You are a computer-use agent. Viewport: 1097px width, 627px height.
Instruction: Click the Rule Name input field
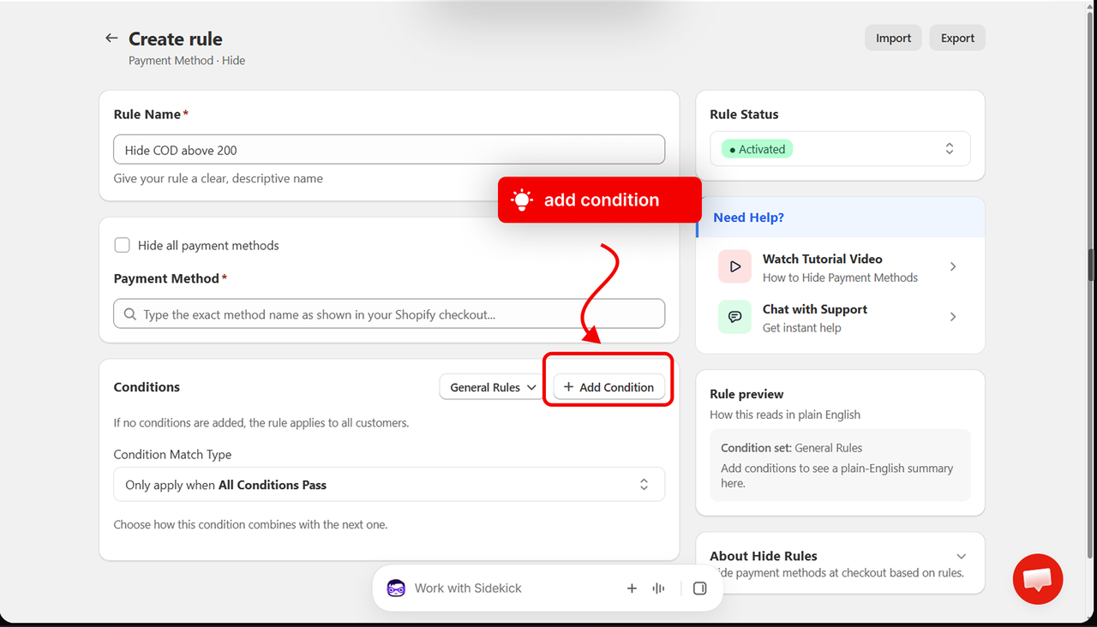(x=389, y=150)
